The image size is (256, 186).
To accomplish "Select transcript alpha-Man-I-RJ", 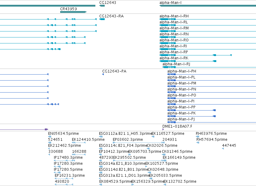I will point(176,64).
